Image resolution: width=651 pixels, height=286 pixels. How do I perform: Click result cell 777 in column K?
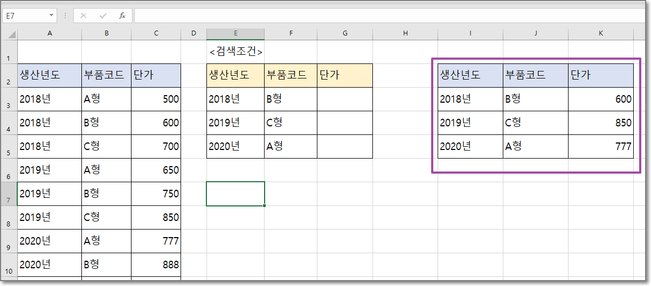point(601,147)
